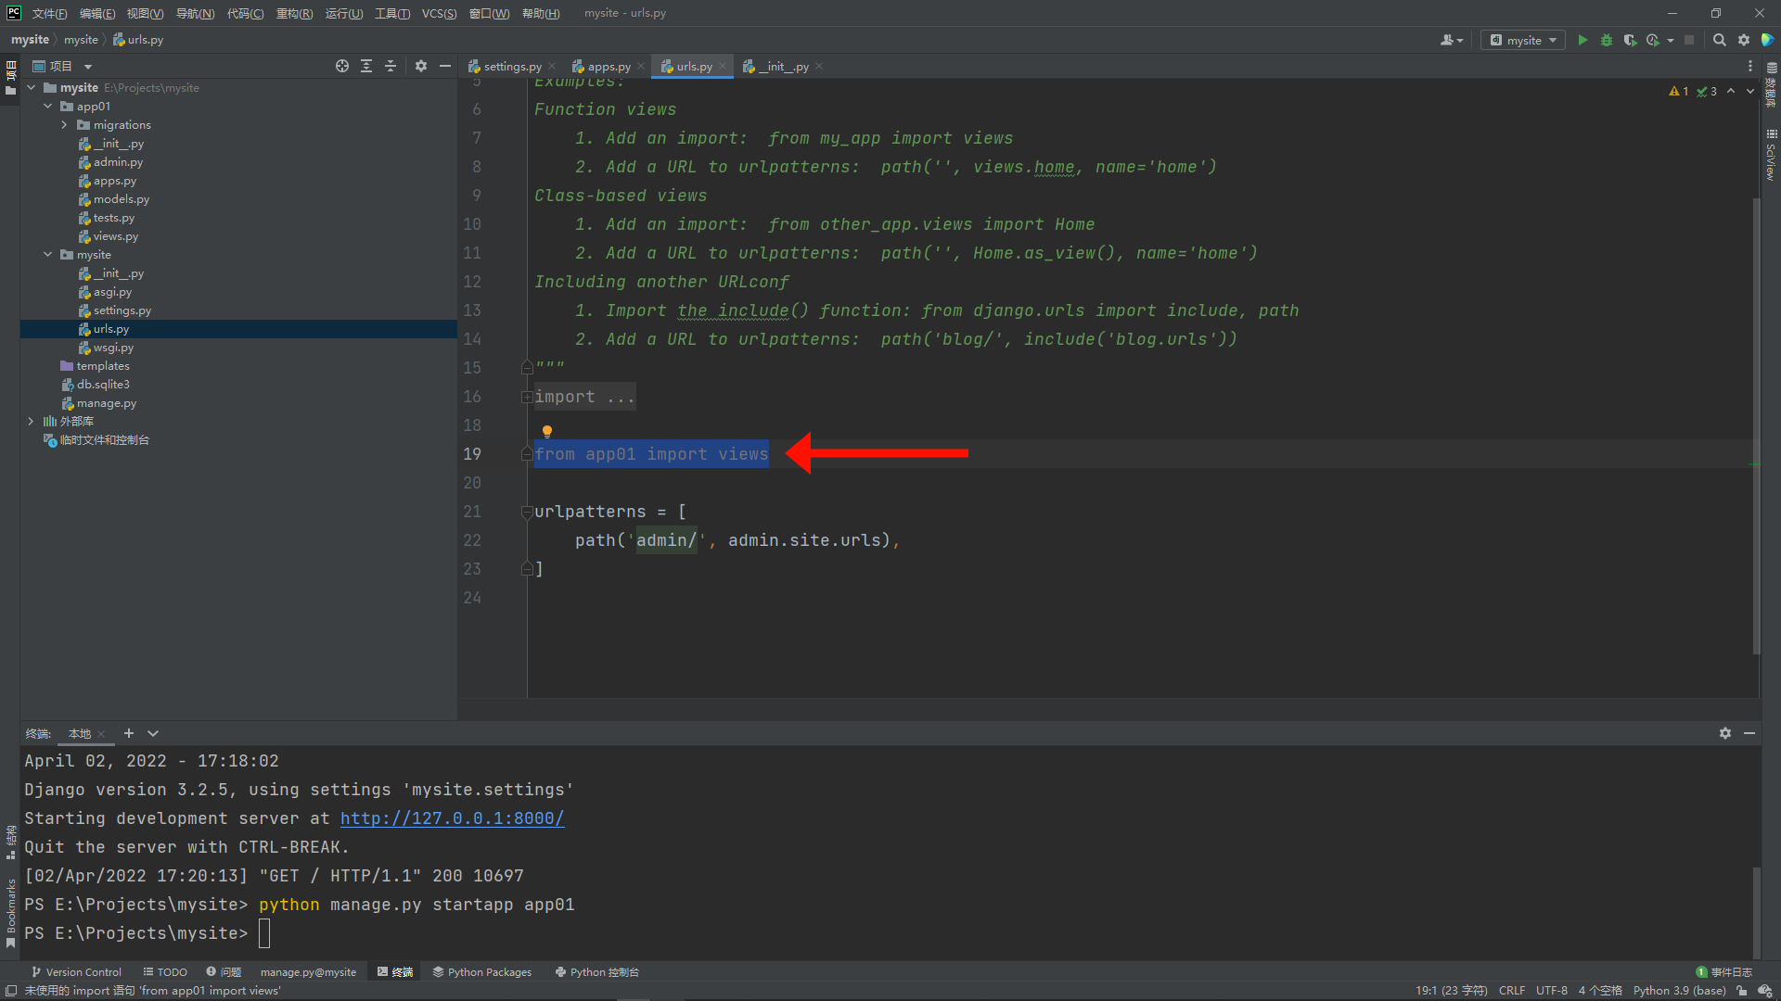Collapse the root mysite project node
This screenshot has width=1781, height=1001.
click(x=32, y=88)
